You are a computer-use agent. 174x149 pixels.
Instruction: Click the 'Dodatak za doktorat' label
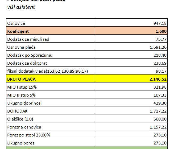tap(27, 63)
